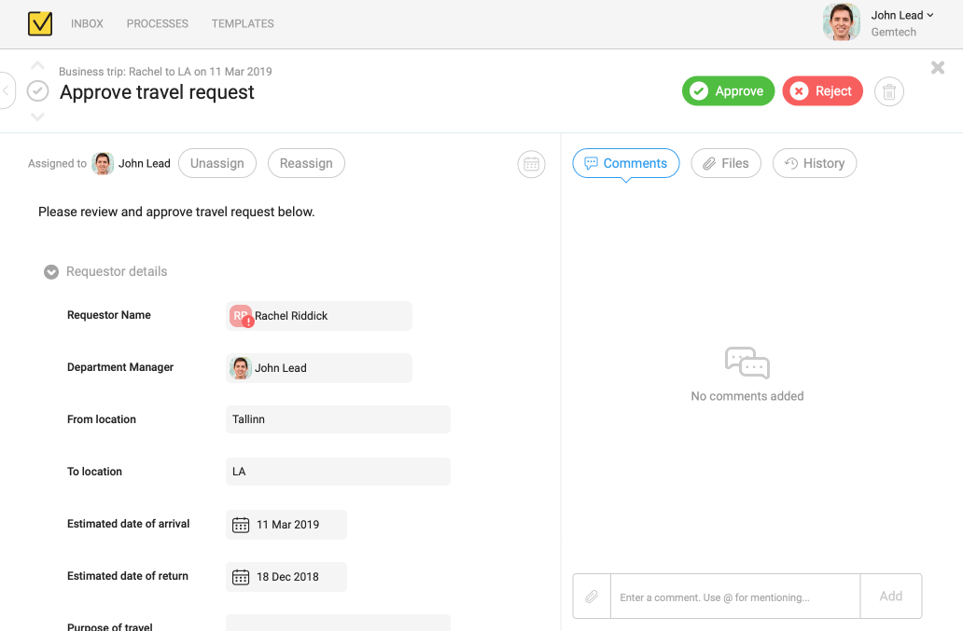The width and height of the screenshot is (963, 631).
Task: Reject the travel request
Action: pyautogui.click(x=822, y=91)
